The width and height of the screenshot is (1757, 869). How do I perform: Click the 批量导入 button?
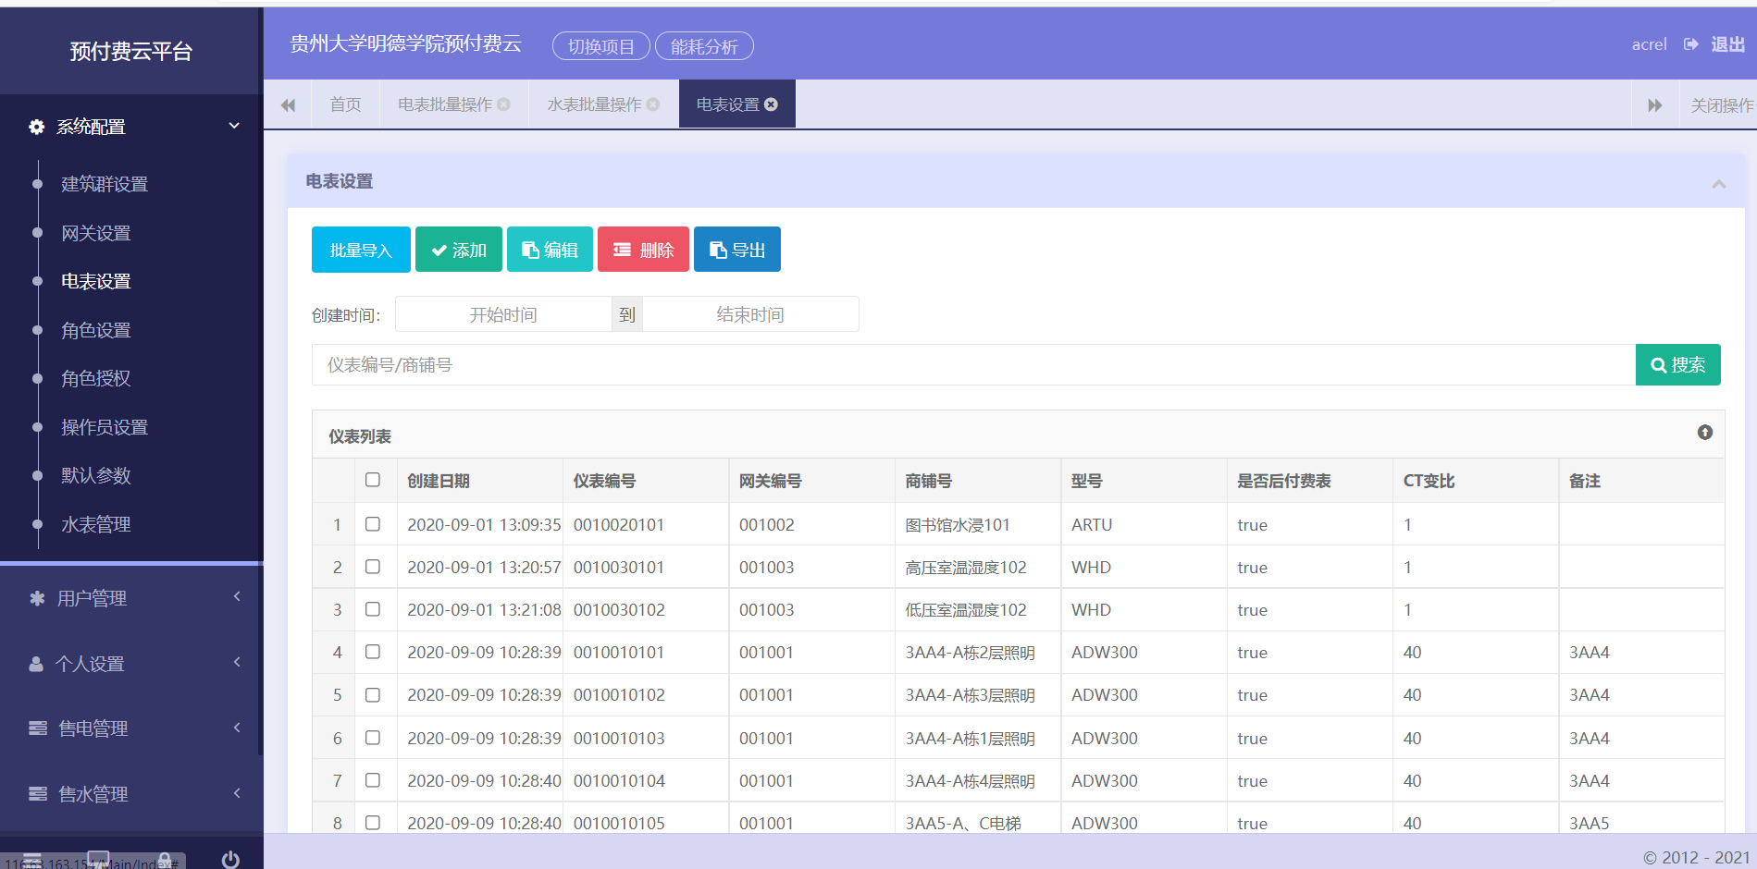pos(361,250)
